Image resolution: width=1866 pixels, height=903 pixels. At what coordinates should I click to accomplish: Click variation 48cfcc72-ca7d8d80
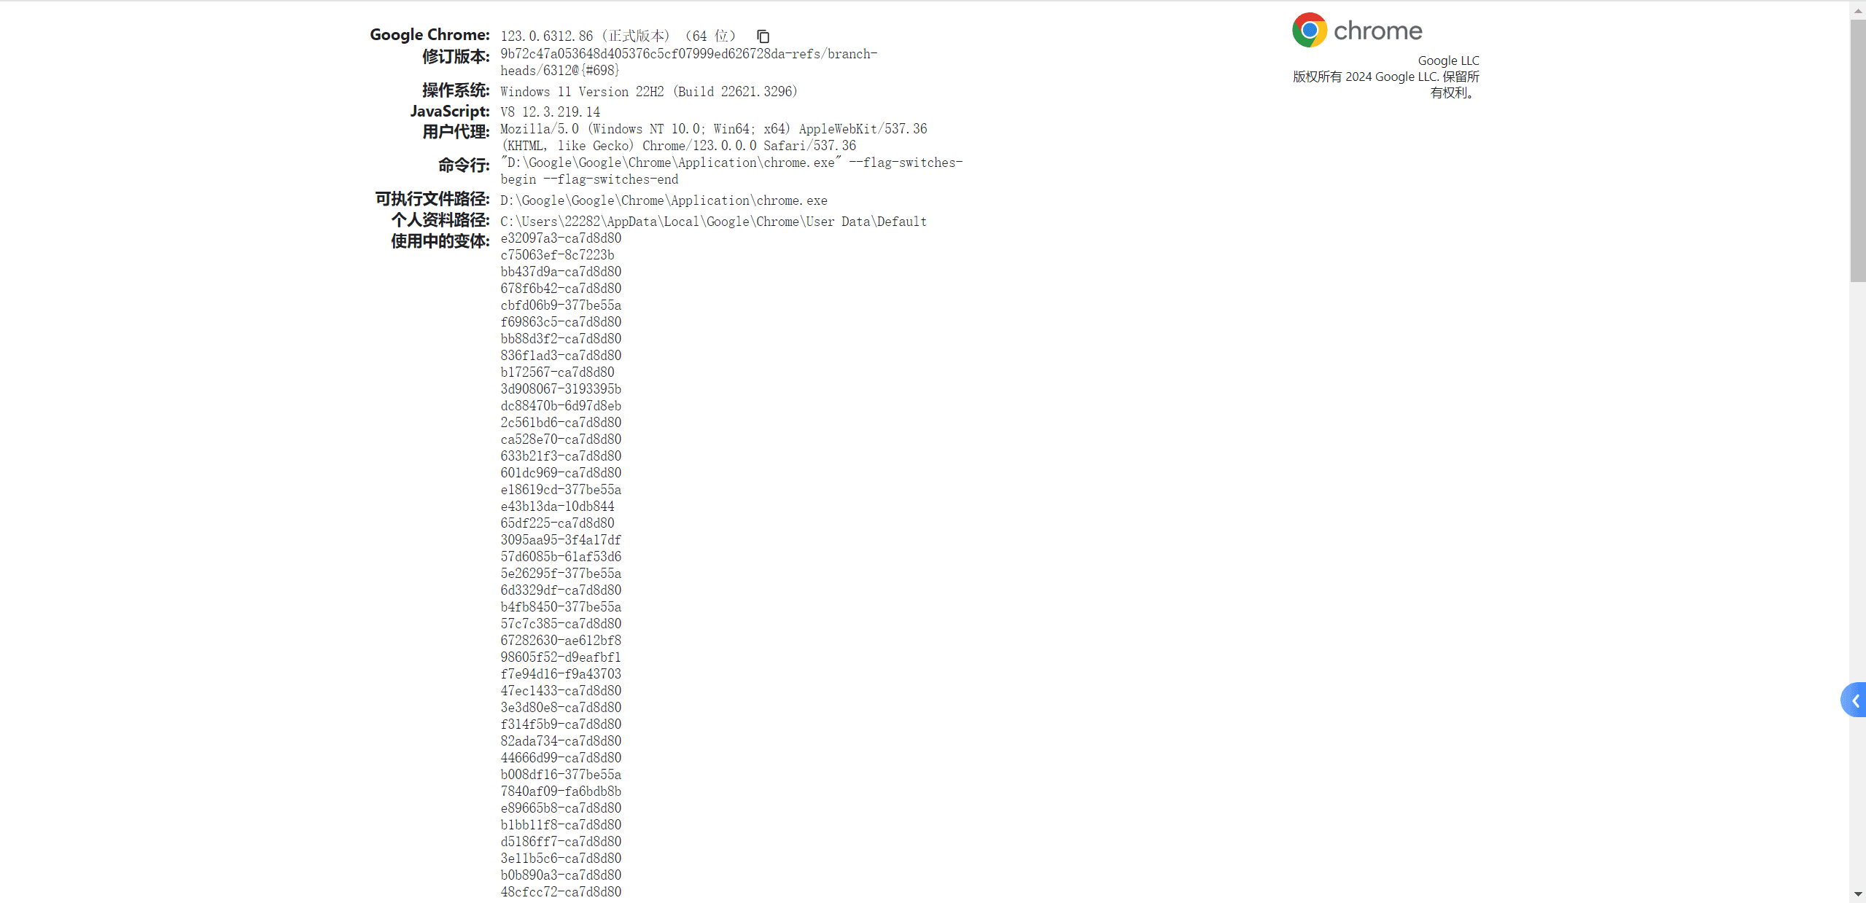pos(561,892)
